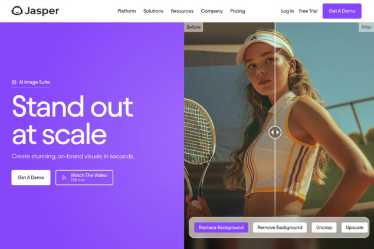This screenshot has width=374, height=249.
Task: Click the Jasper wordmark to go home
Action: pos(42,11)
